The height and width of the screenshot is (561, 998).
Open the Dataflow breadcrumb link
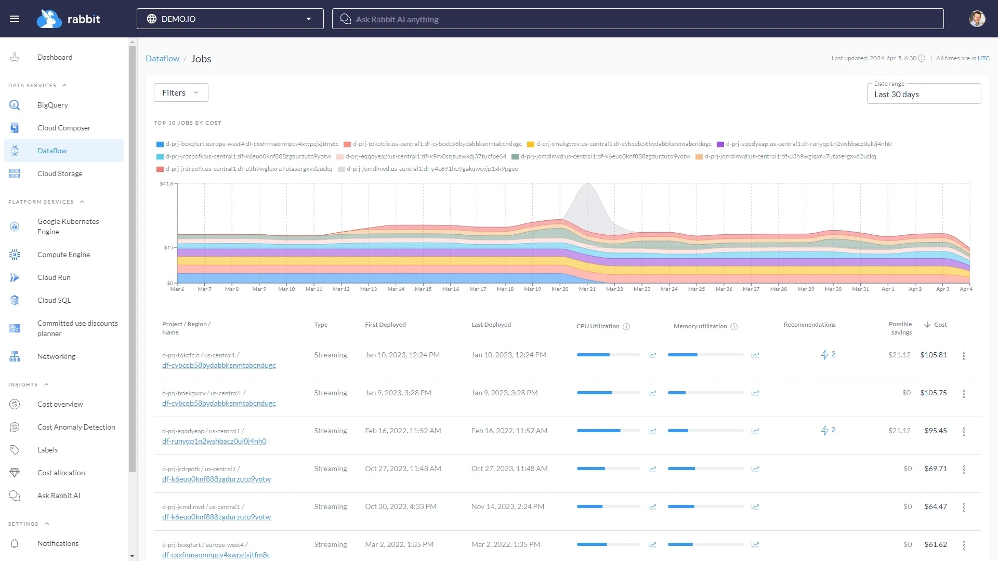click(162, 58)
